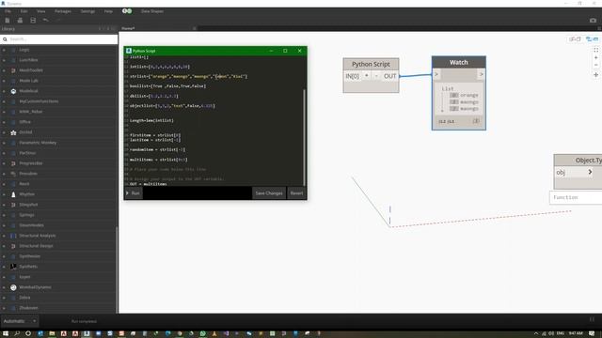Click the notification center taskbar icon

pyautogui.click(x=592, y=333)
